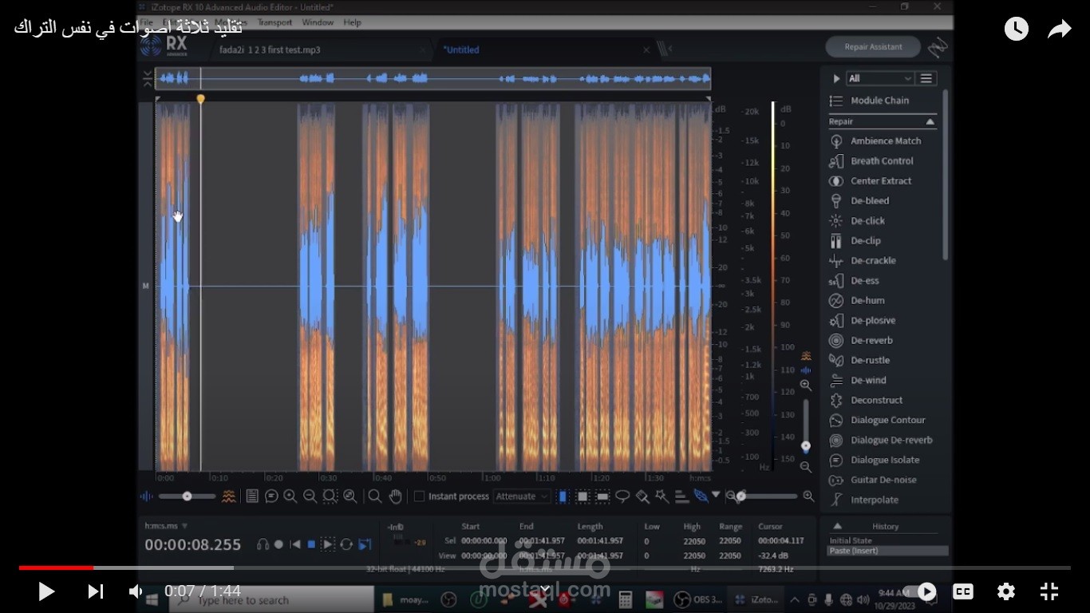
Task: Select the Magic Wand selection tool
Action: point(662,496)
